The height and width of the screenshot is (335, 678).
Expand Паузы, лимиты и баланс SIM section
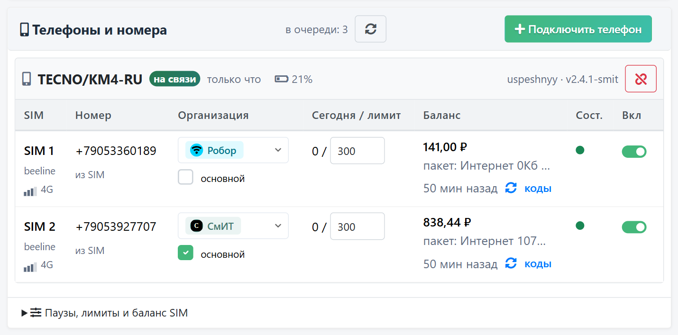pyautogui.click(x=105, y=313)
